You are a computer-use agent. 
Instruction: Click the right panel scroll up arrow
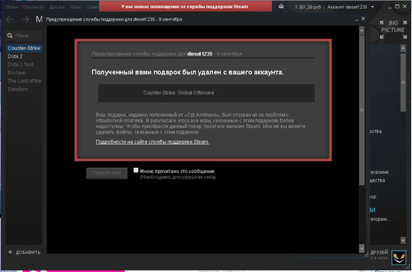pos(403,48)
